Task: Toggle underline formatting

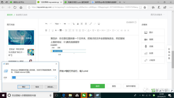Action: tap(53, 30)
